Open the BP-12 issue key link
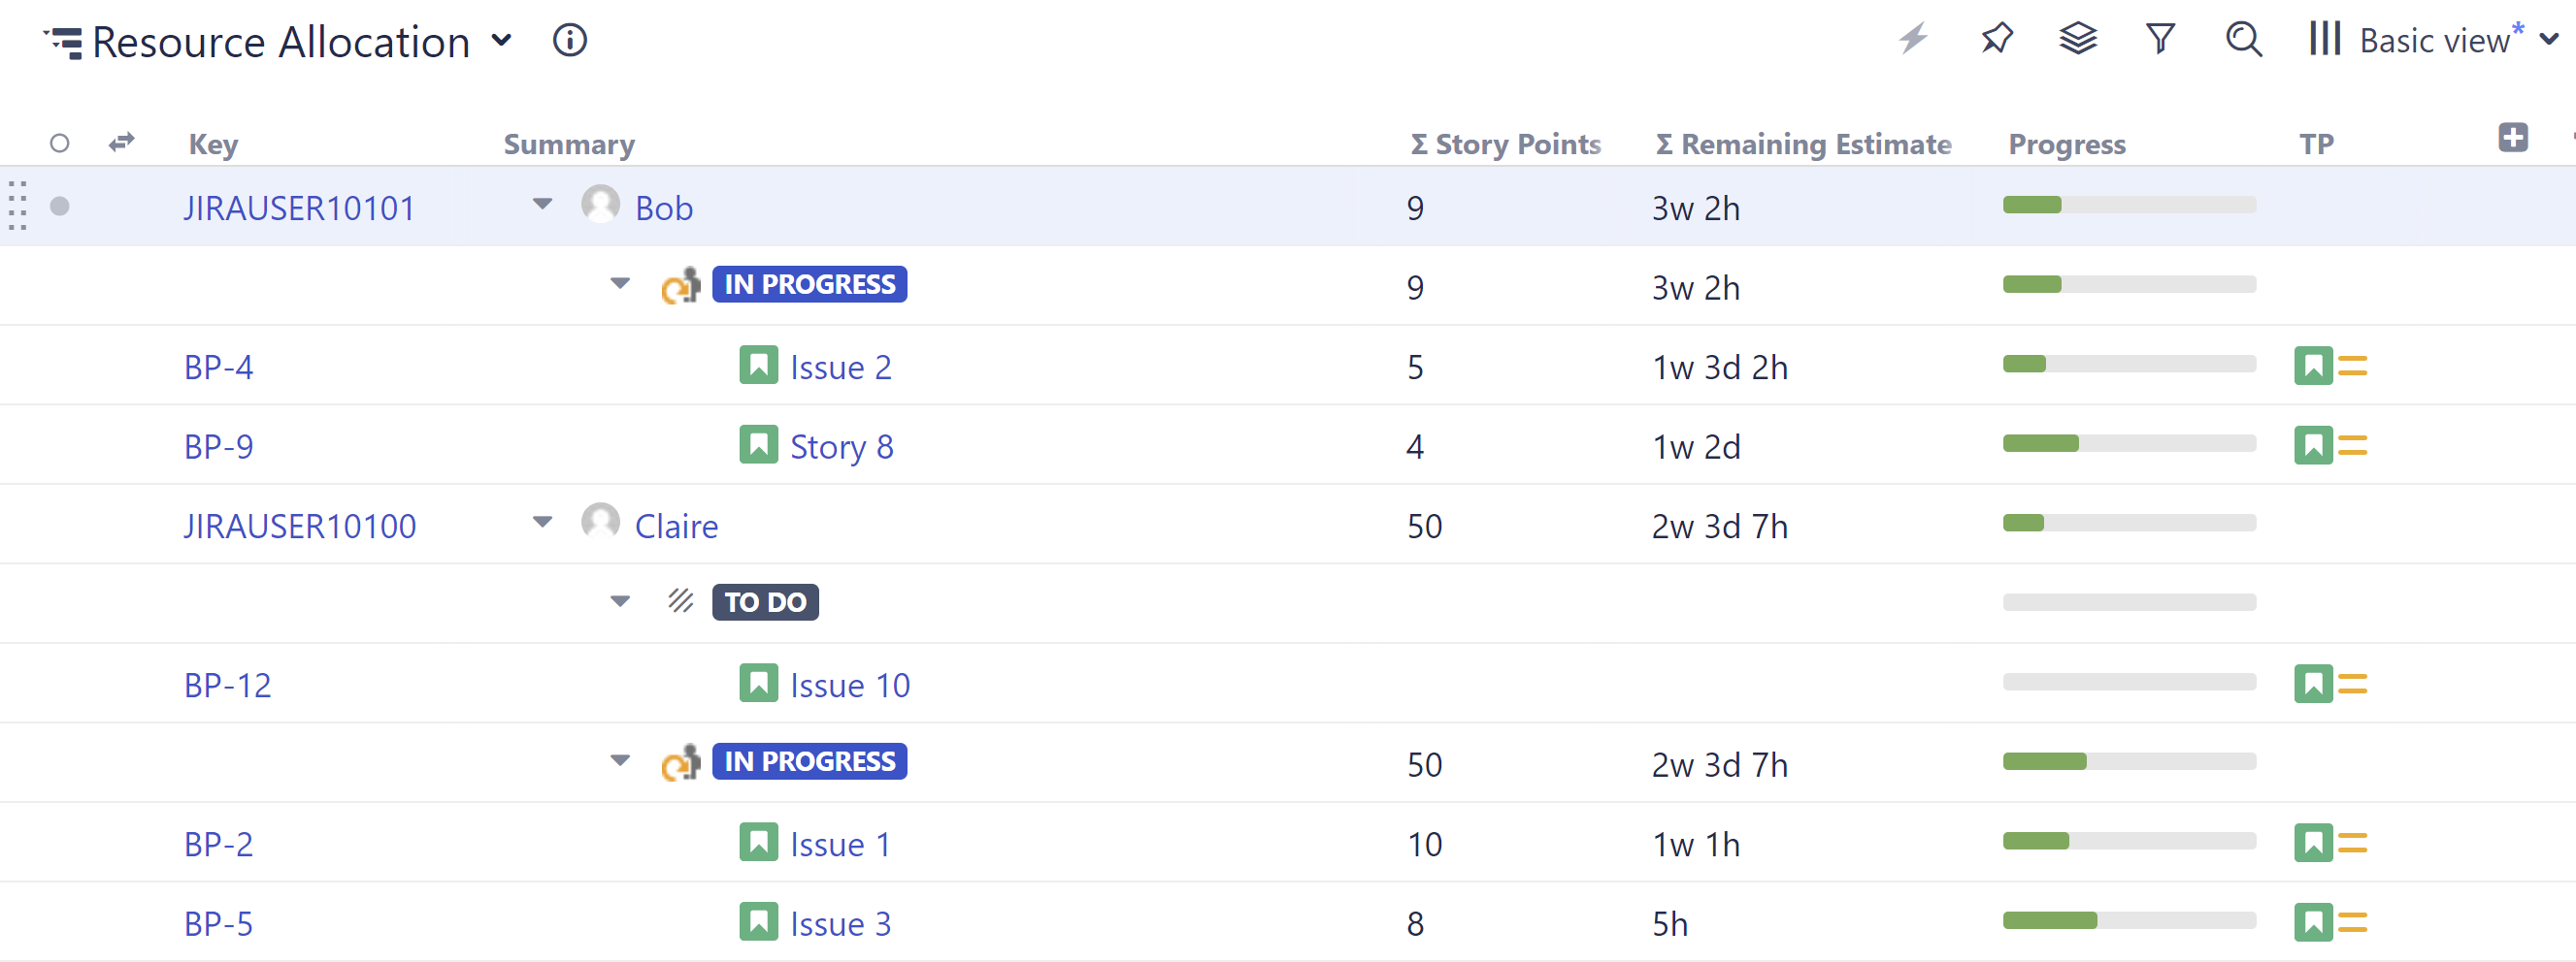The height and width of the screenshot is (962, 2576). 227,686
